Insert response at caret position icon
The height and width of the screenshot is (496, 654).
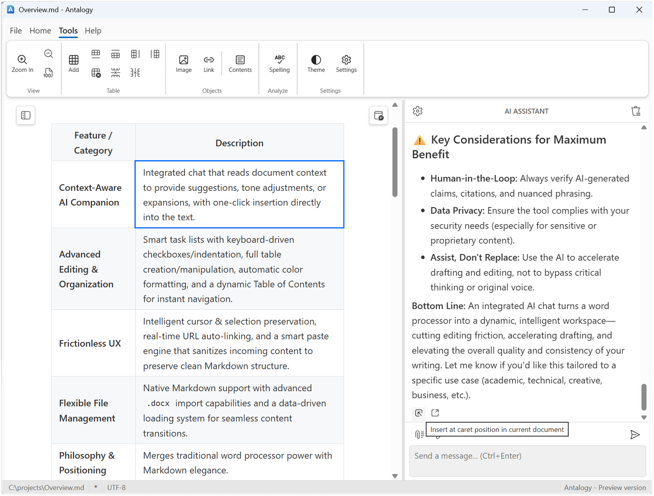pos(418,413)
